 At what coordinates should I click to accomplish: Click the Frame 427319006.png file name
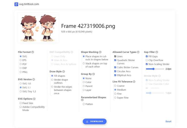(x=88, y=26)
